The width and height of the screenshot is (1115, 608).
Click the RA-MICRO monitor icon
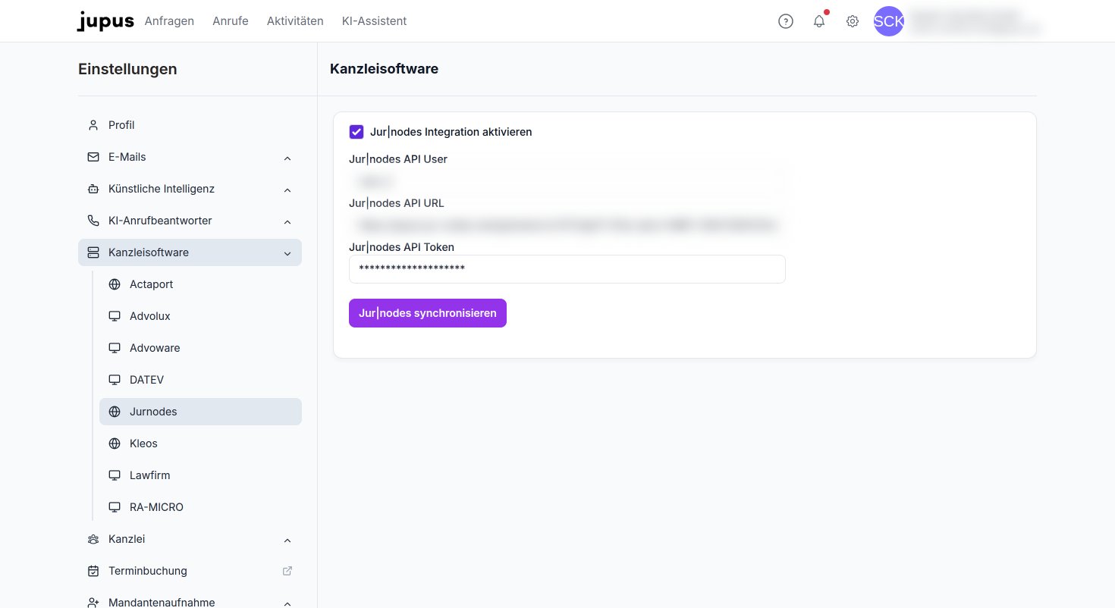click(115, 507)
